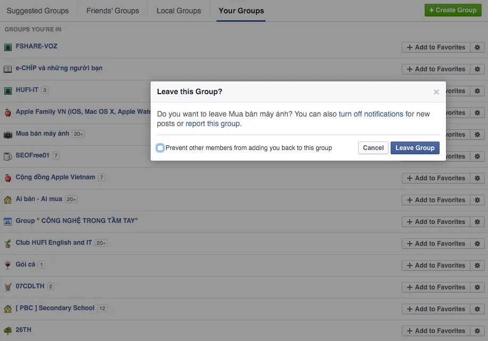Click Create Group in the top corner

pyautogui.click(x=453, y=10)
